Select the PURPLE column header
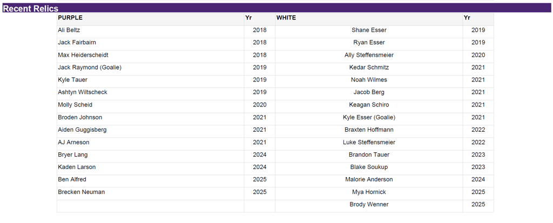Screen dimensions: 553x223 pos(70,18)
